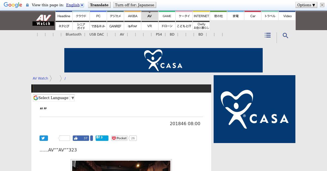Open the クラウド tab

[81, 16]
